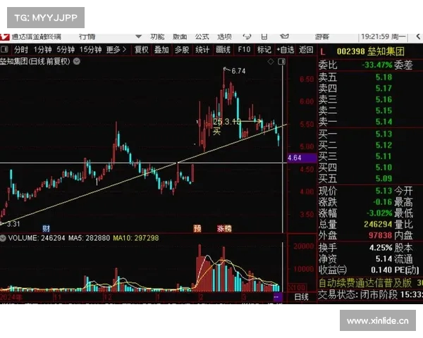Click the 涨幅 value -3.02%
The image size is (423, 338).
[x=379, y=213]
